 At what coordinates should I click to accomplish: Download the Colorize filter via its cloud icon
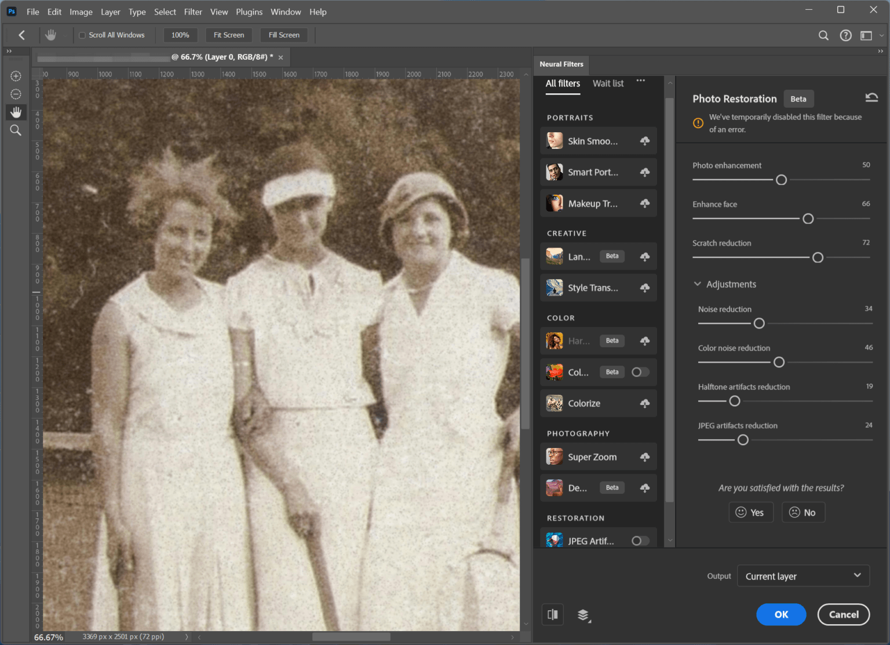click(645, 403)
